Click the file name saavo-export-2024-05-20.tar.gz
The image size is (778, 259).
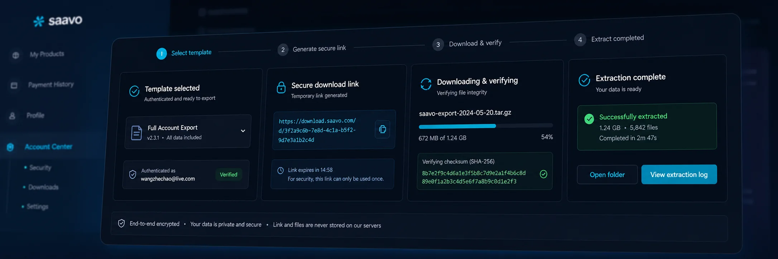465,113
